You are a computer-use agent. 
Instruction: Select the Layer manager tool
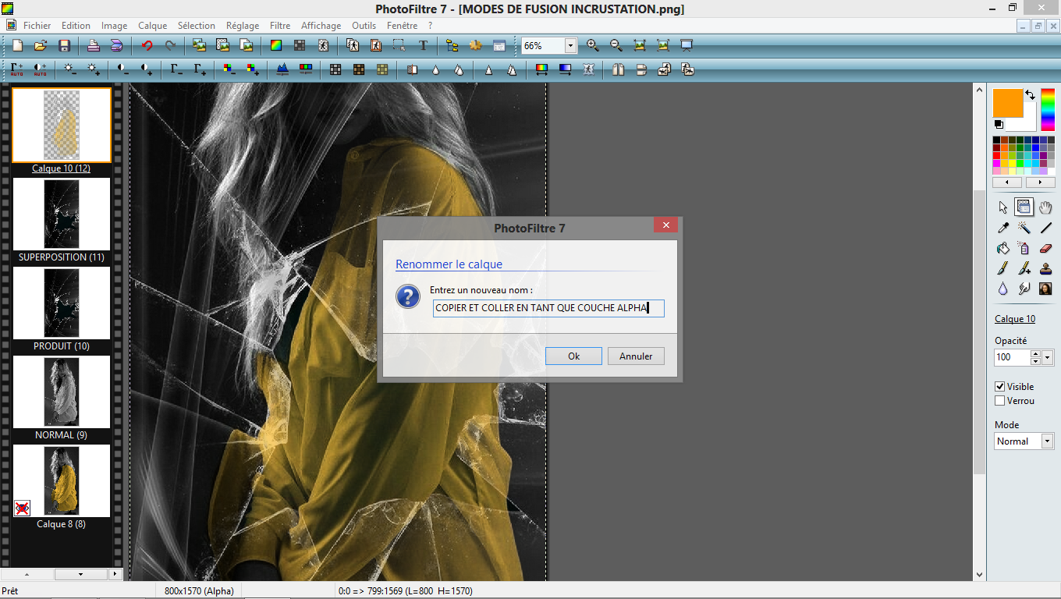[1024, 207]
